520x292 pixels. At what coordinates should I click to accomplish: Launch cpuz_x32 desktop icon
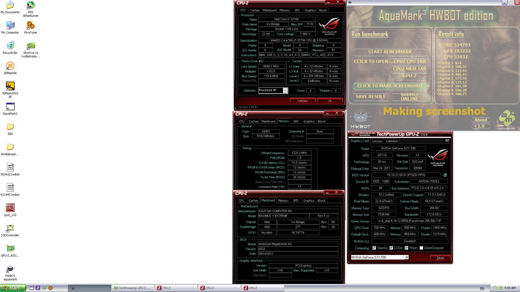click(x=10, y=210)
